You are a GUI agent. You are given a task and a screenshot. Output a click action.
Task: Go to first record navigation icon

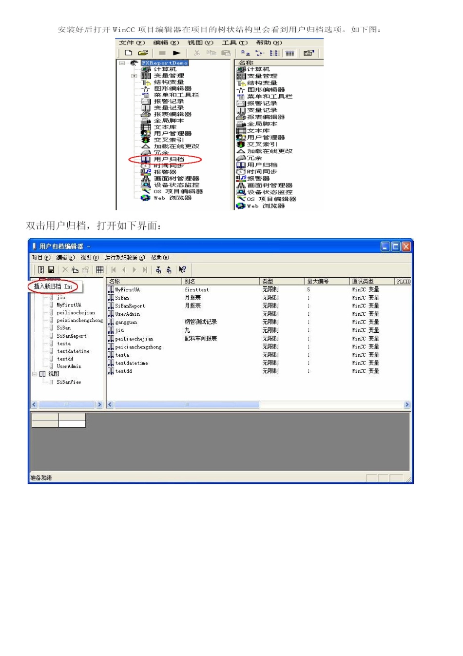[114, 269]
